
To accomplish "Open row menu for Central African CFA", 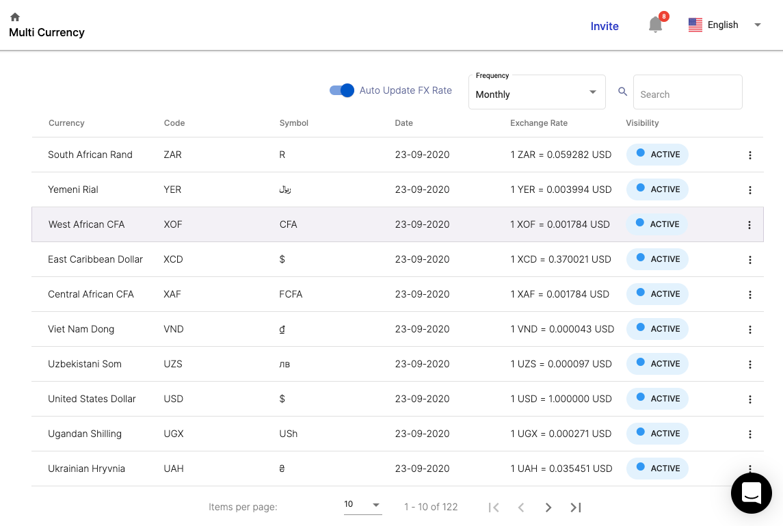I will [749, 295].
